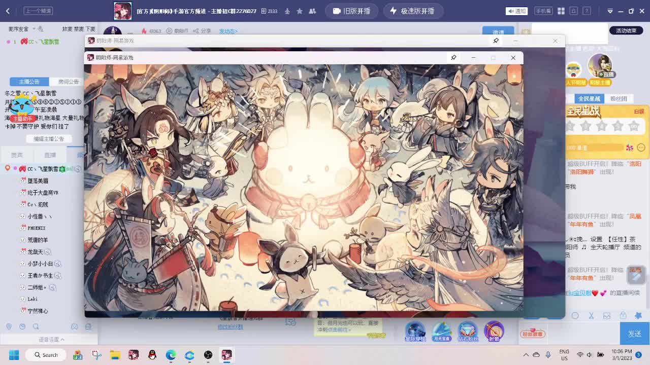Pin the rear 阴阳师 game window
650x365 pixels.
click(x=496, y=41)
